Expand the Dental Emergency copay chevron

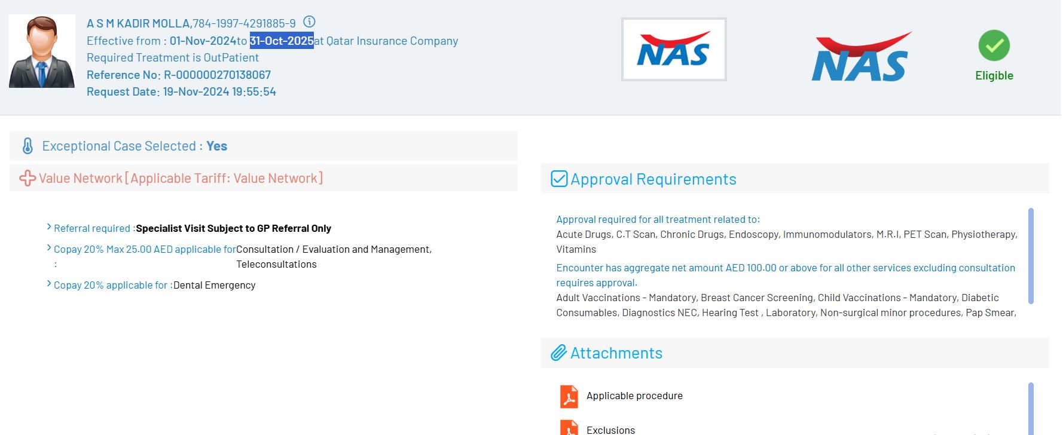pos(49,284)
